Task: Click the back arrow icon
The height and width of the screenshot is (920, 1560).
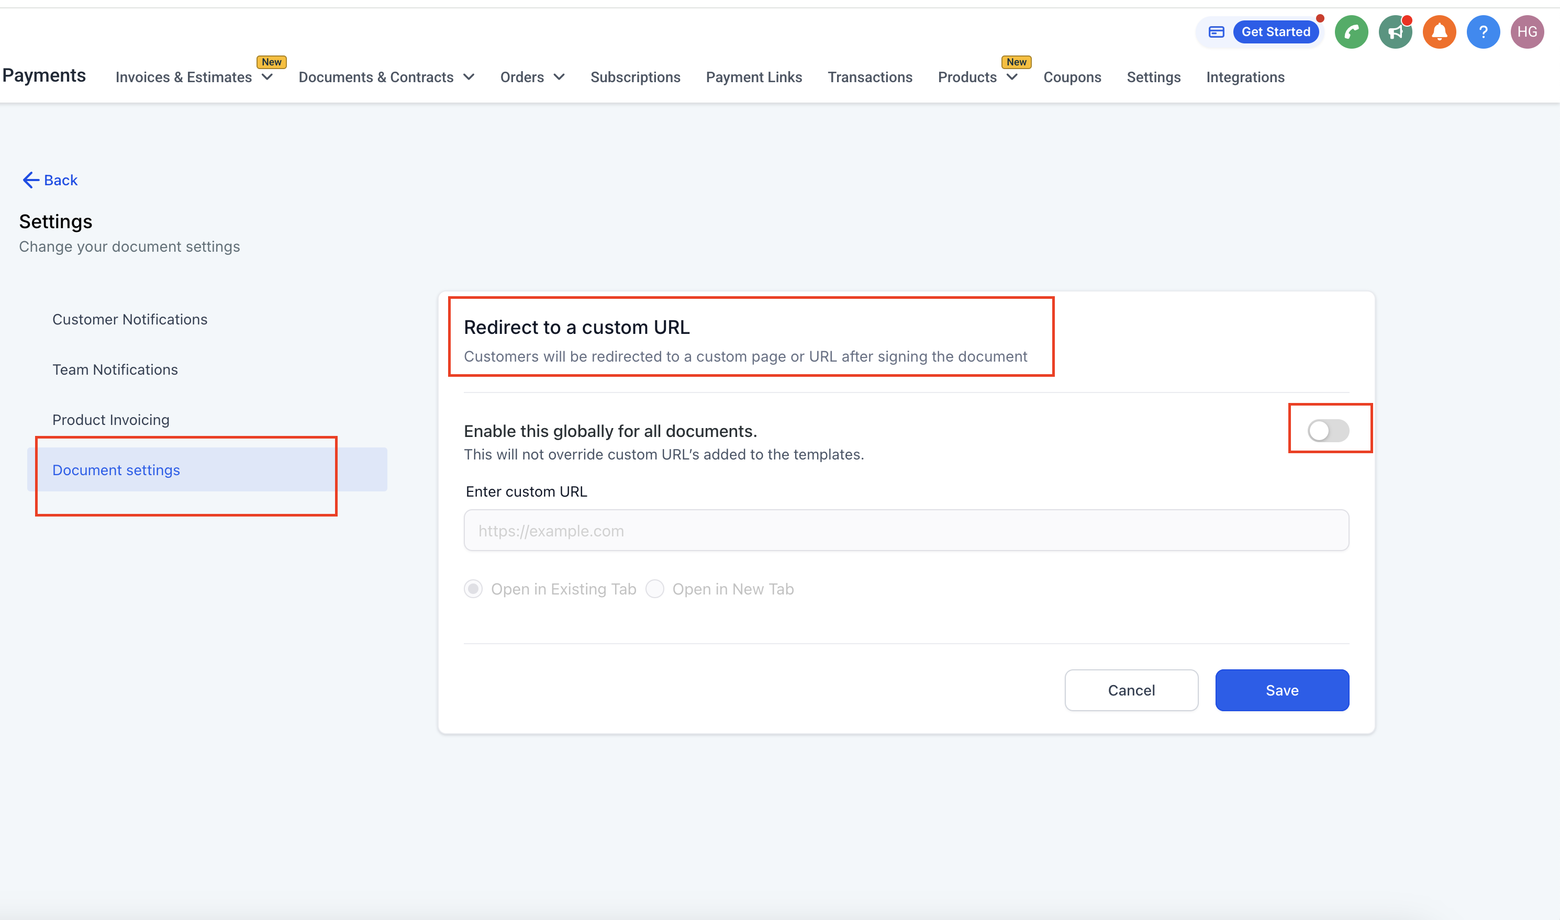Action: 30,180
